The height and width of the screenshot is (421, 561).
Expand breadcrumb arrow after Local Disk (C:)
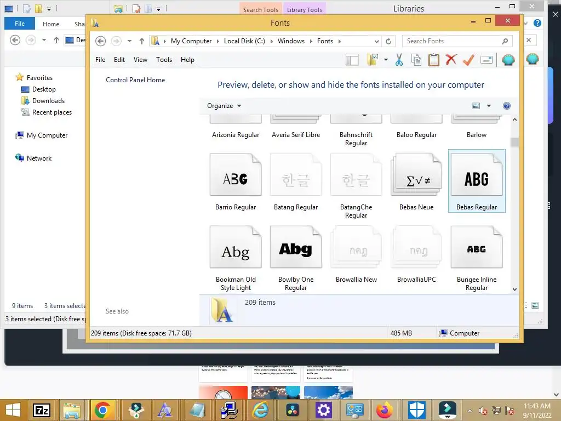[x=271, y=41]
